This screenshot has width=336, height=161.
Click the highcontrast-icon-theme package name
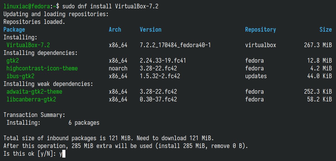click(42, 68)
